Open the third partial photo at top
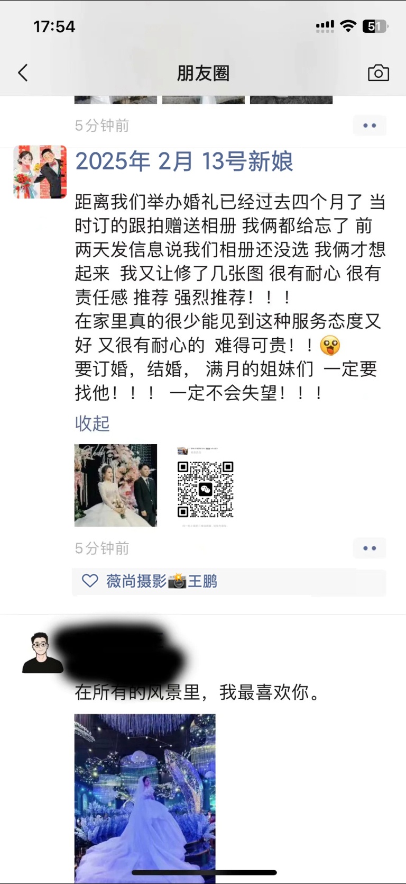This screenshot has height=884, width=406. 291,100
